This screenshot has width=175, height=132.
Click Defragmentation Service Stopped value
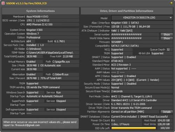(x=61, y=110)
